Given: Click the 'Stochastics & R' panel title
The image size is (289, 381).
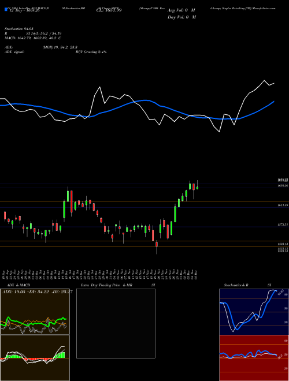Looking at the screenshot, I should pos(236,285).
